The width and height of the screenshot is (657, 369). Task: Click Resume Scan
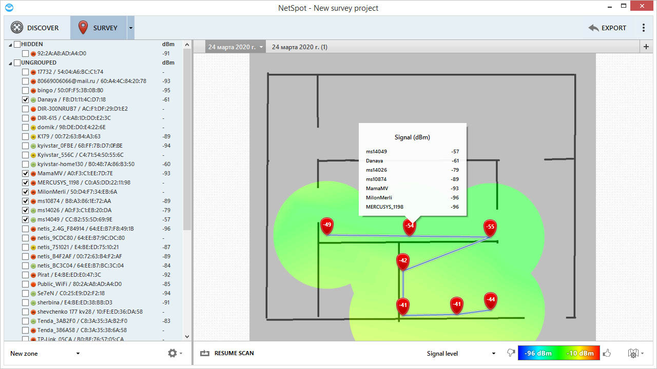click(x=226, y=353)
